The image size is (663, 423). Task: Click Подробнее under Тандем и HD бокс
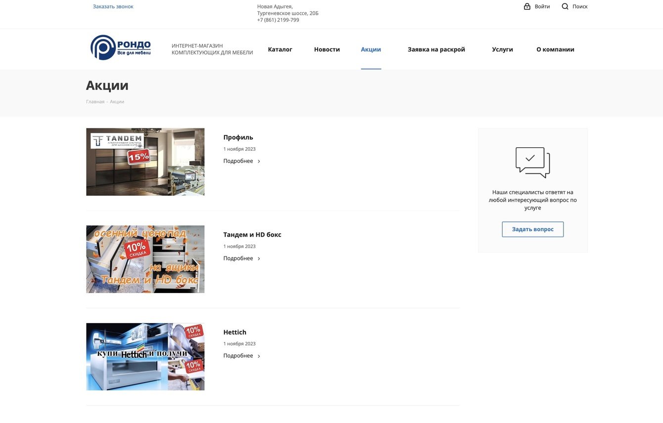(x=238, y=258)
